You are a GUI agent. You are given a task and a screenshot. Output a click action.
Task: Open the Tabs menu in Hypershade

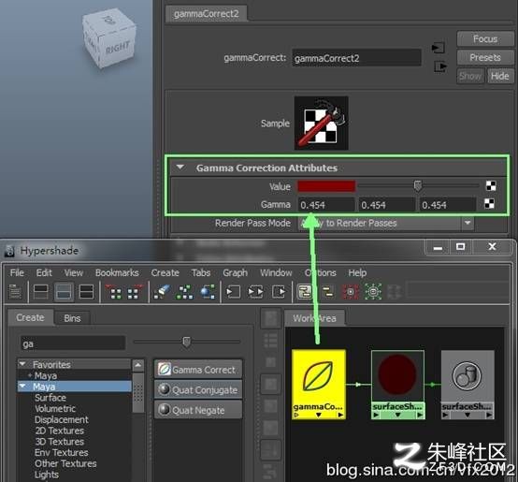pos(201,272)
